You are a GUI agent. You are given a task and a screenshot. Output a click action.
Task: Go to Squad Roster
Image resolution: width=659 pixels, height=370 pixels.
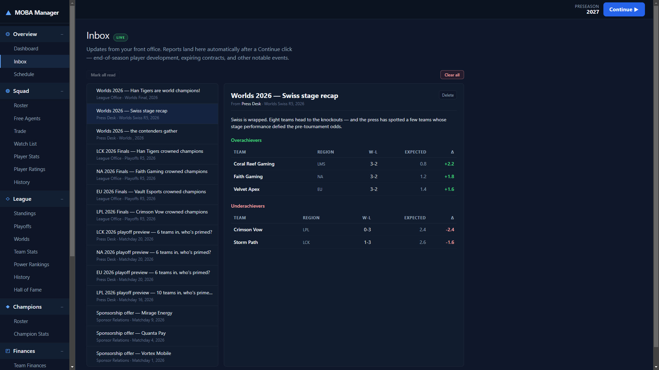pos(35,106)
